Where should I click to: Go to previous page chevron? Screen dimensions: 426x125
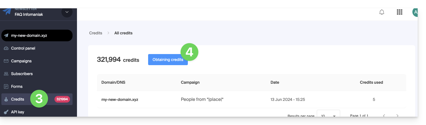[384, 116]
